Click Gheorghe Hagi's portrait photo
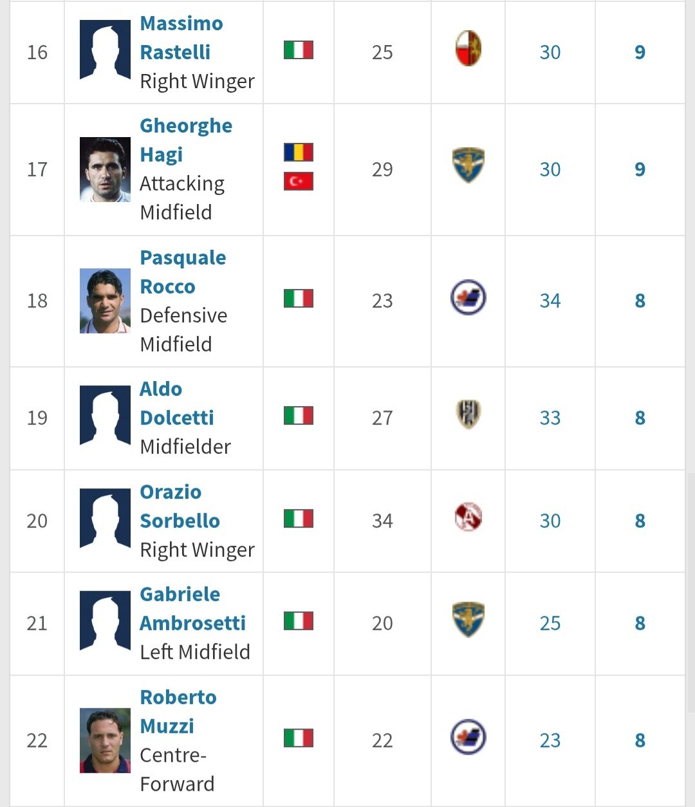This screenshot has width=695, height=807. pos(105,169)
